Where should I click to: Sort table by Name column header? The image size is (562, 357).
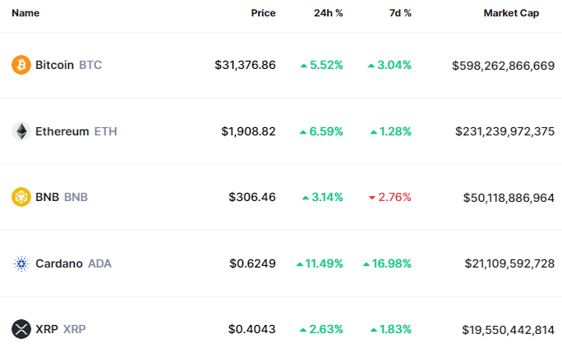point(25,13)
